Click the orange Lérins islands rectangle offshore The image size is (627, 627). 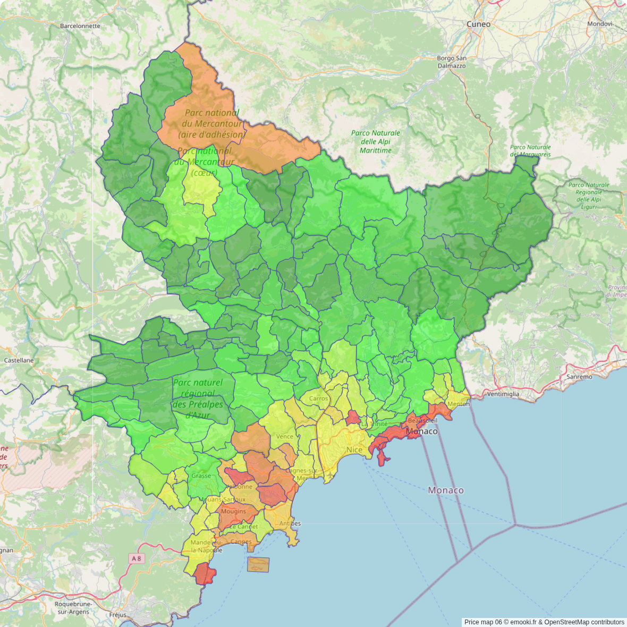(x=258, y=564)
